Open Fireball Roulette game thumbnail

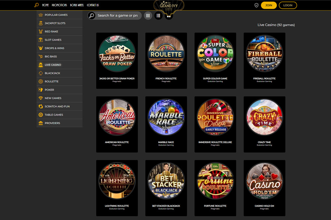pos(264,54)
